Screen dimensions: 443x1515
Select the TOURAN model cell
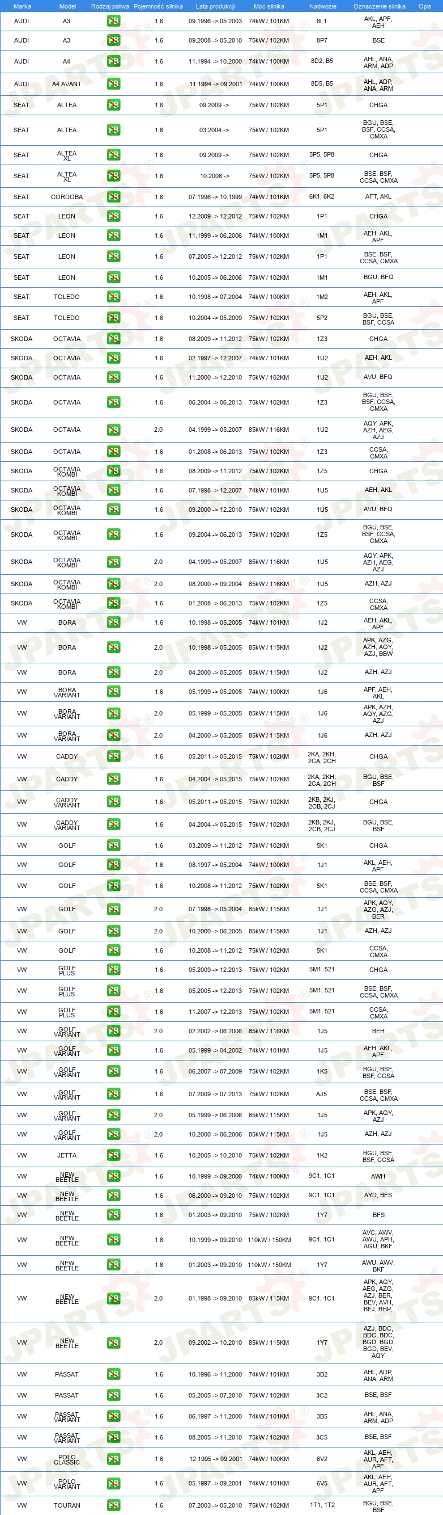pyautogui.click(x=67, y=1505)
